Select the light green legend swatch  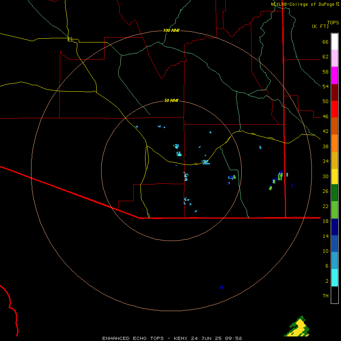(335, 210)
